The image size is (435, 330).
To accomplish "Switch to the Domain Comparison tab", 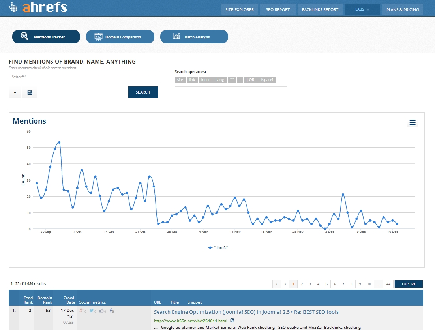I will [120, 37].
